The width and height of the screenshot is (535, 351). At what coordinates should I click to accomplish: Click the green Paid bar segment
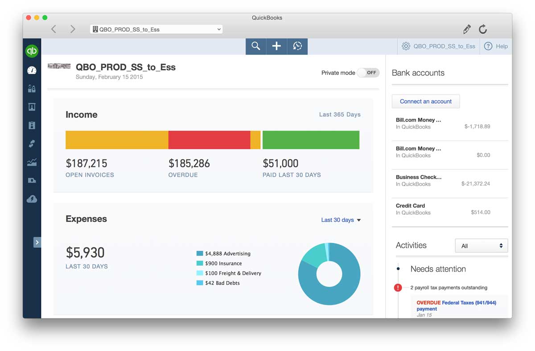(311, 140)
